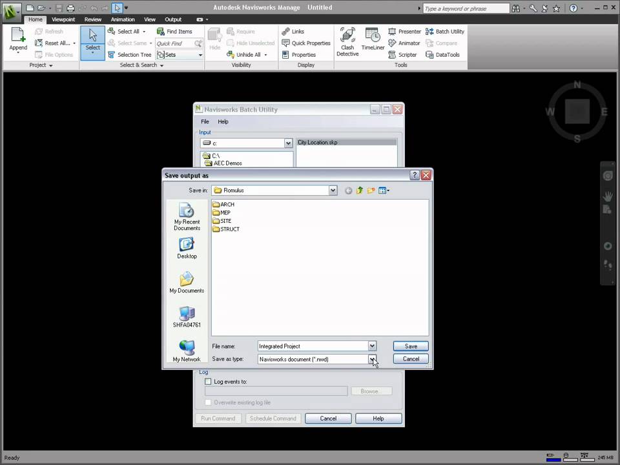The image size is (620, 465).
Task: Expand the Save as type dropdown
Action: tap(372, 359)
